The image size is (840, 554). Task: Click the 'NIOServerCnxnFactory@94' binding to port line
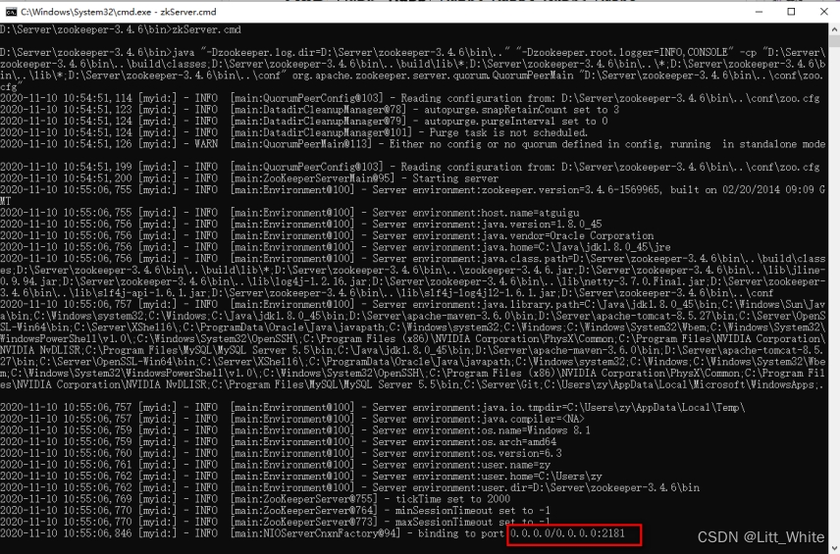tap(312, 533)
